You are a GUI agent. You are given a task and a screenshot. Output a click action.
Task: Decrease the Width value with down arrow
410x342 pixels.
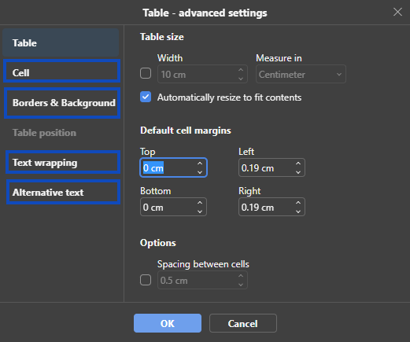(241, 79)
